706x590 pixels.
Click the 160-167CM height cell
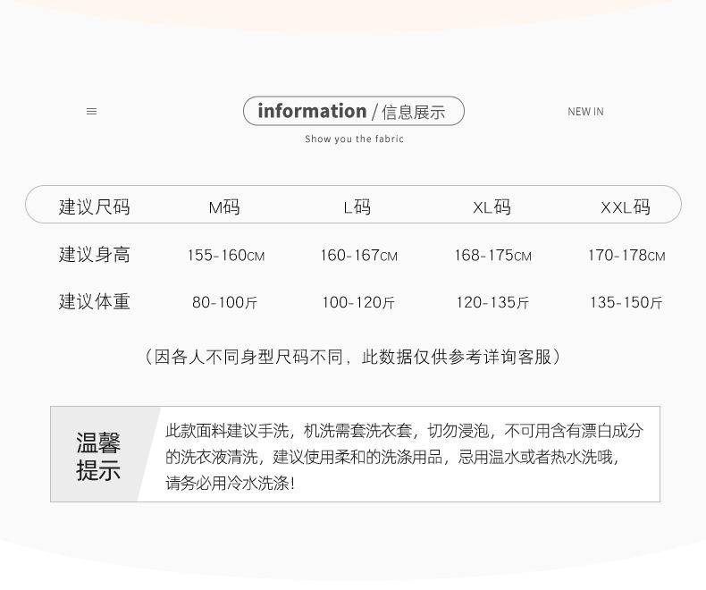359,256
